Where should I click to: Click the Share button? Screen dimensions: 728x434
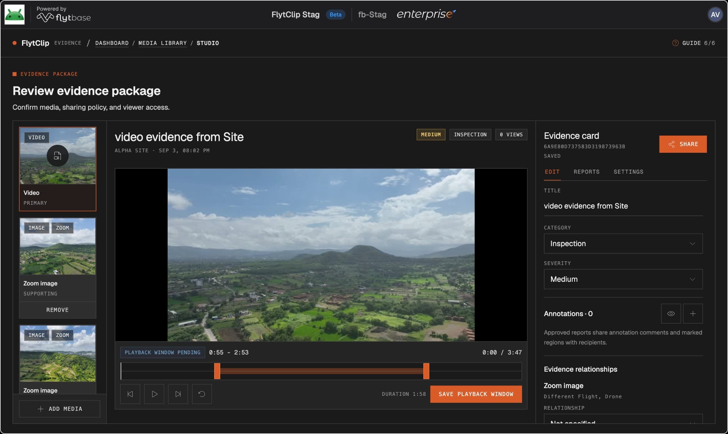(x=683, y=144)
